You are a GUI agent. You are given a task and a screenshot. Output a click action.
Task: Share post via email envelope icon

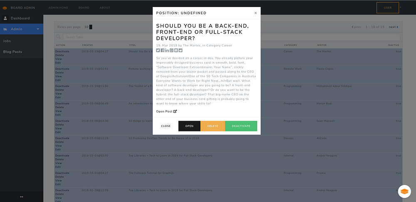pos(176,50)
